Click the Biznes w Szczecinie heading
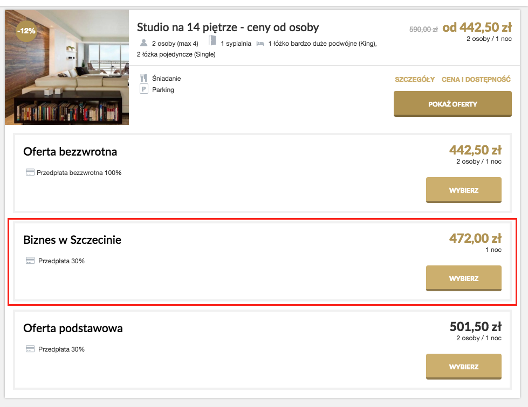 pos(72,240)
